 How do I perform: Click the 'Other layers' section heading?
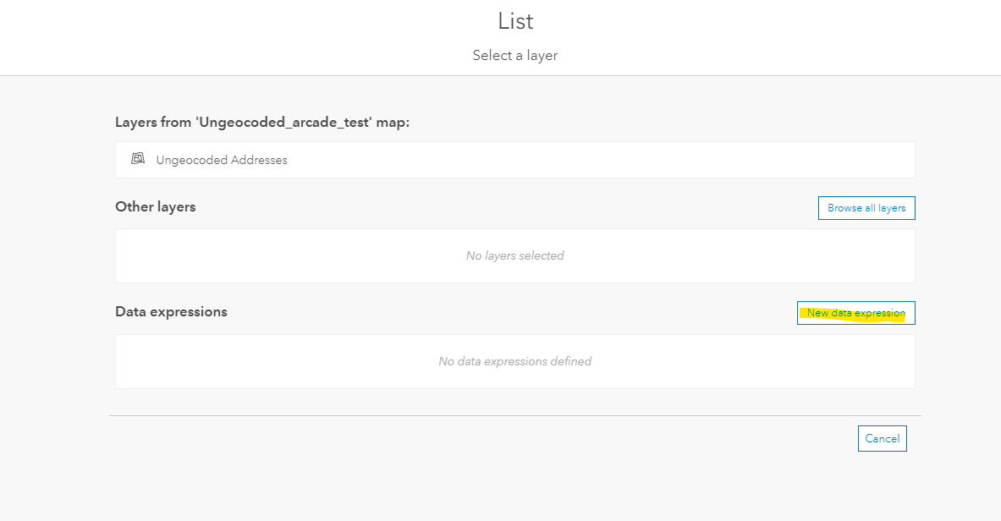point(156,206)
